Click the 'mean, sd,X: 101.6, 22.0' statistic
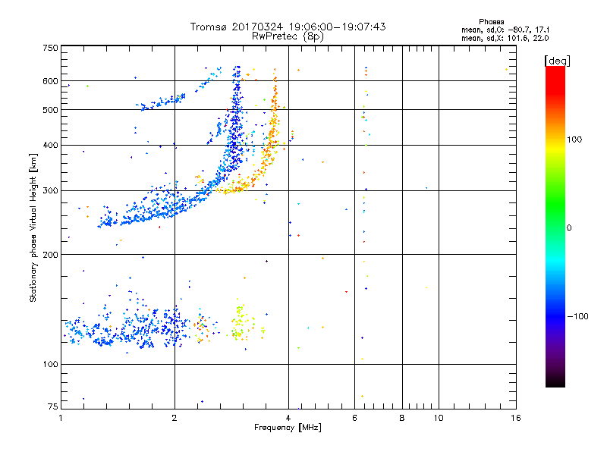607x455 pixels. click(x=505, y=38)
